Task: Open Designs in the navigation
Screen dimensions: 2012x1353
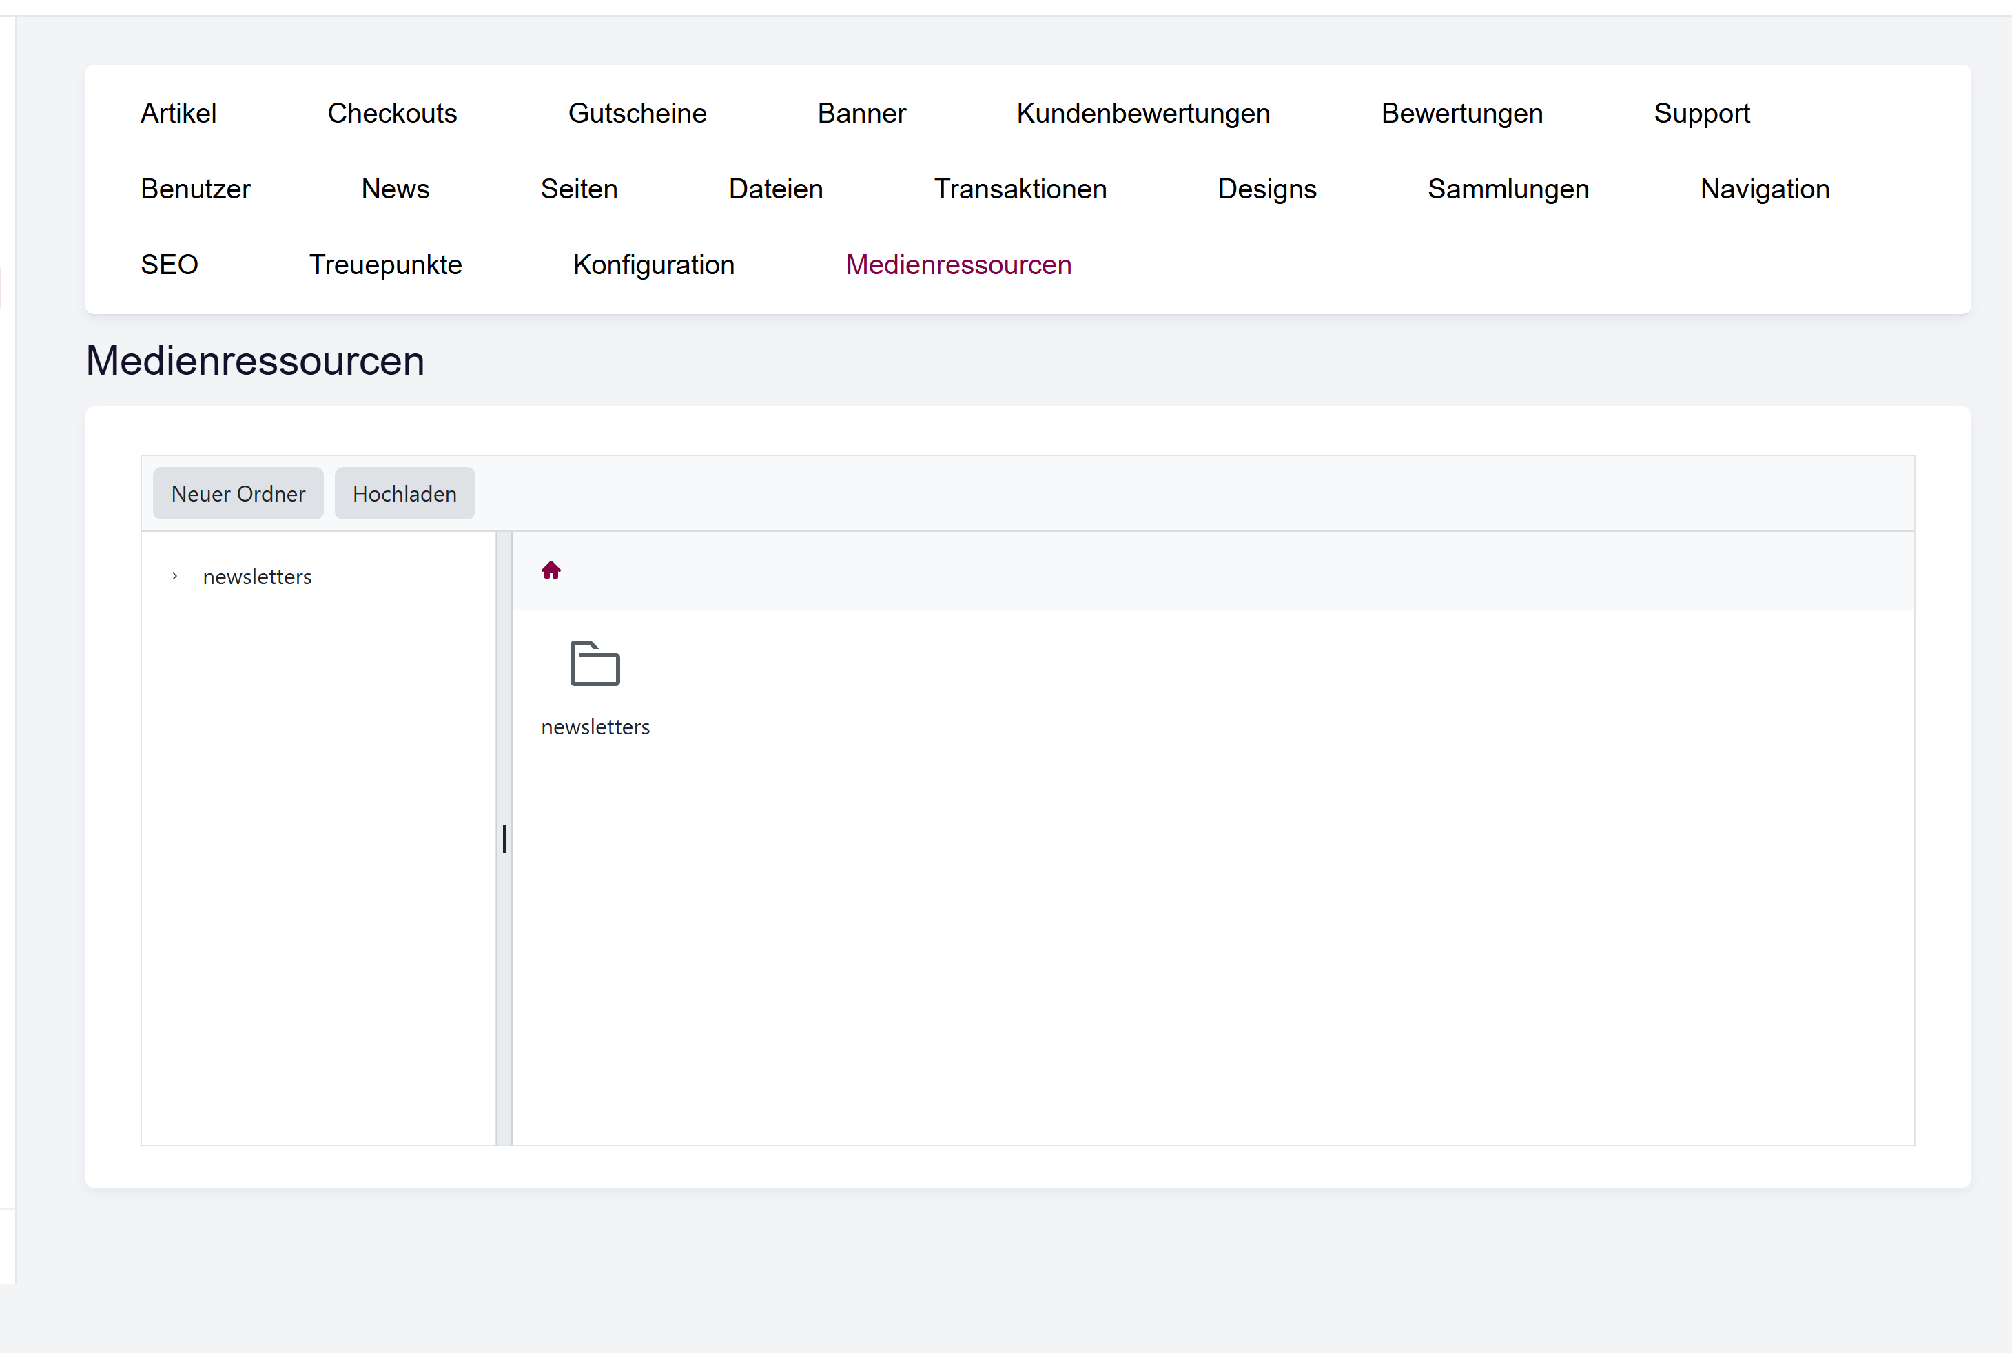Action: click(x=1267, y=189)
